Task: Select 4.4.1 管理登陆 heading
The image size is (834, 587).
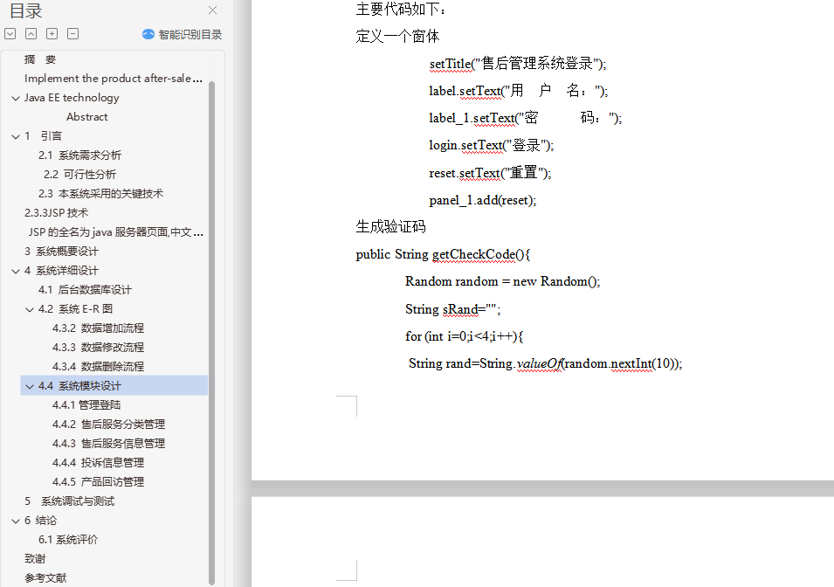Action: 86,405
